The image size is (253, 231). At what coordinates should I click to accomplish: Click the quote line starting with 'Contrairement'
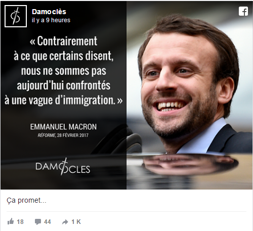tap(63, 41)
